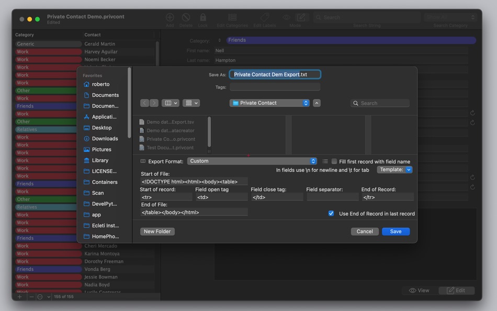Click the save dialog Search field

click(x=380, y=103)
